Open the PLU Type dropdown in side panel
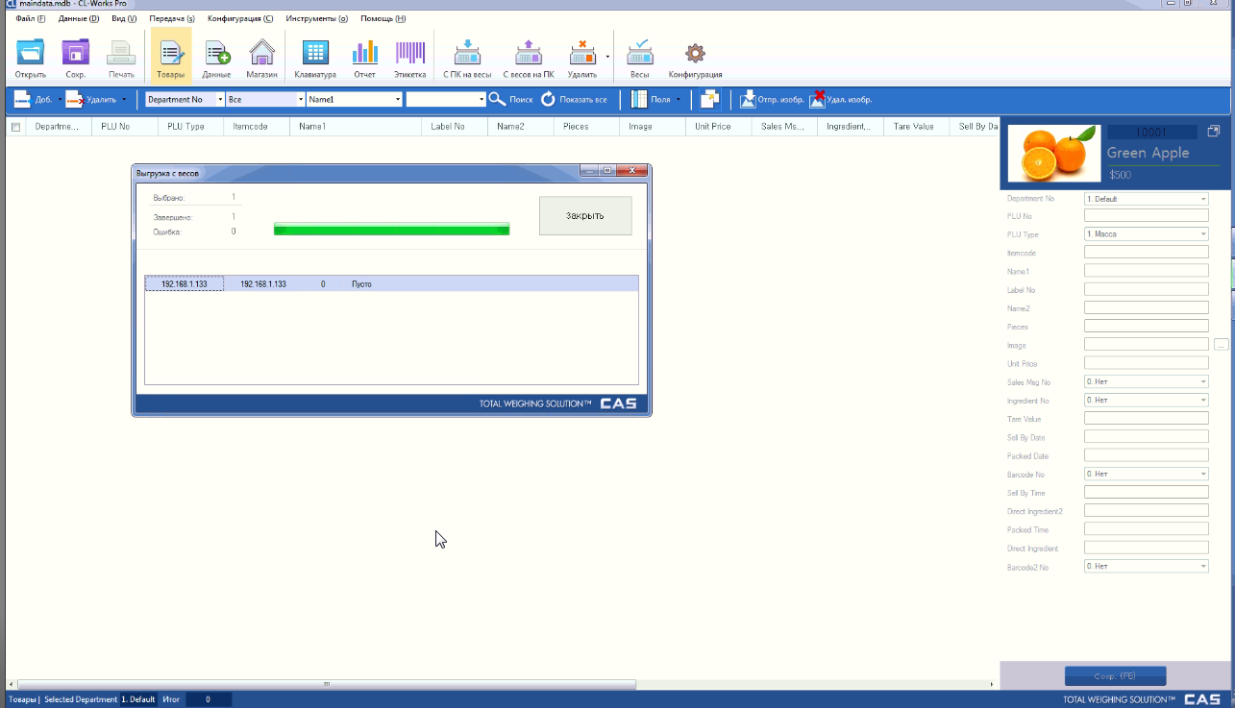 pyautogui.click(x=1202, y=235)
